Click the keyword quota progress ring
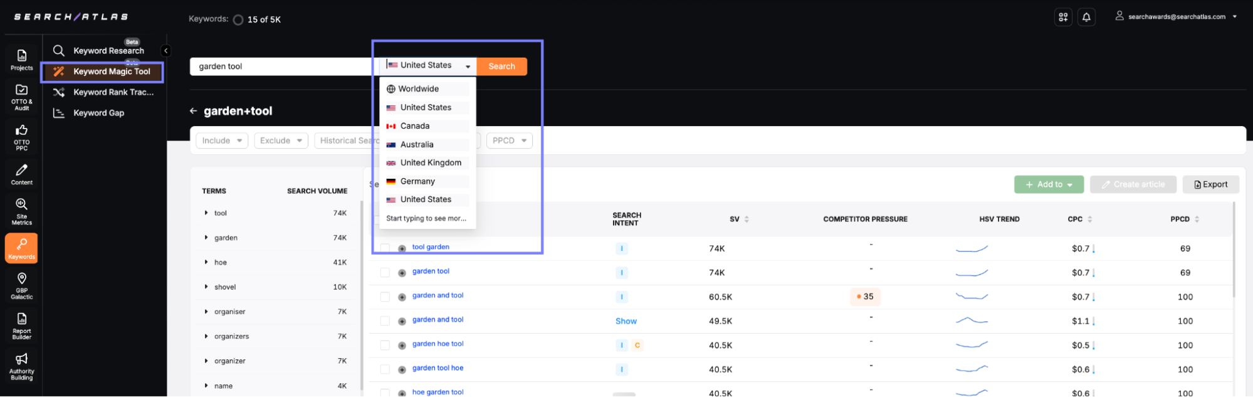 (x=238, y=20)
